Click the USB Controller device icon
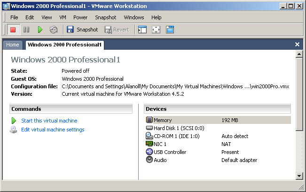 149,152
